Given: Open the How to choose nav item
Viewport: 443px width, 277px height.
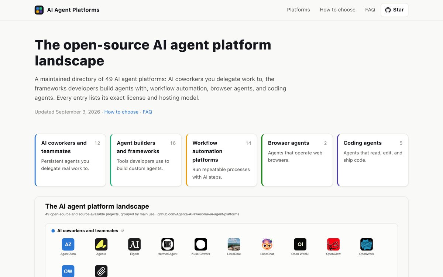Looking at the screenshot, I should click(337, 10).
